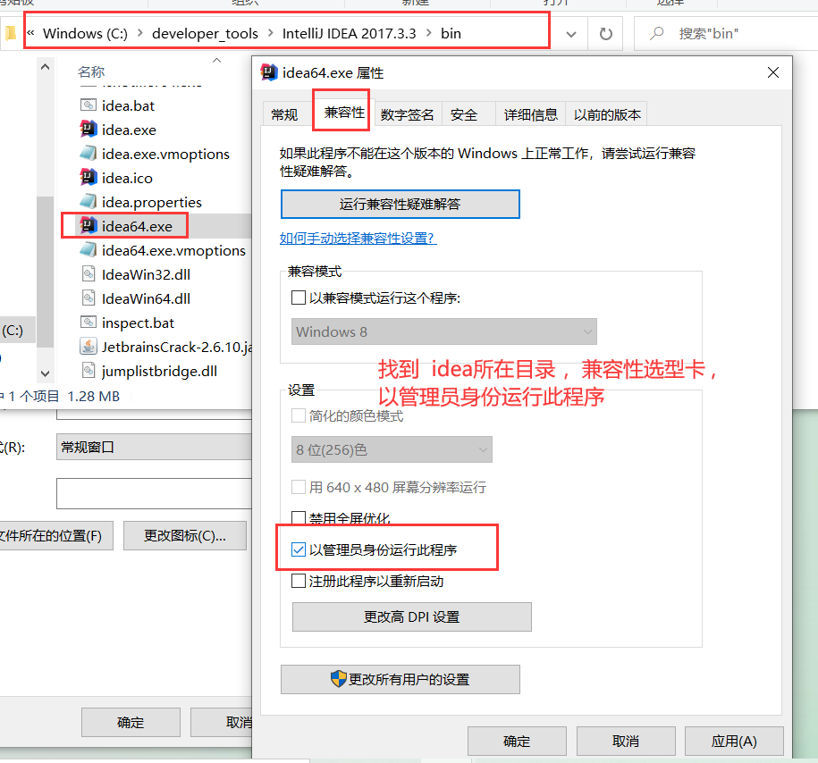
Task: Click the idea.bat file icon
Action: 89,105
